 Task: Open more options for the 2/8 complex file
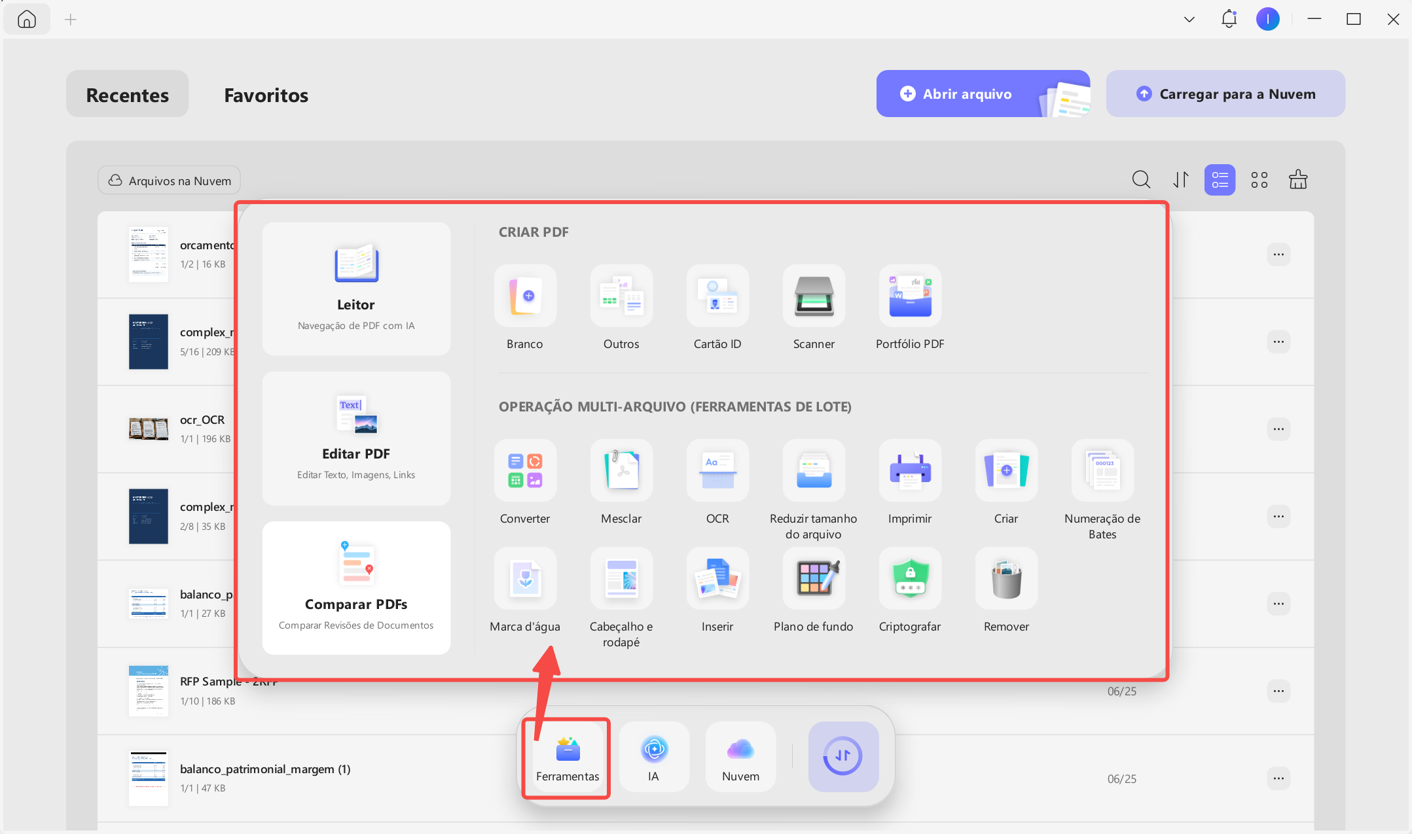tap(1278, 516)
